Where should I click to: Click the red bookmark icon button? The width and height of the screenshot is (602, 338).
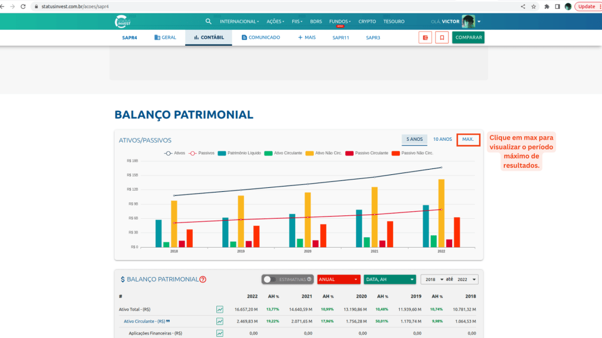[x=442, y=38]
